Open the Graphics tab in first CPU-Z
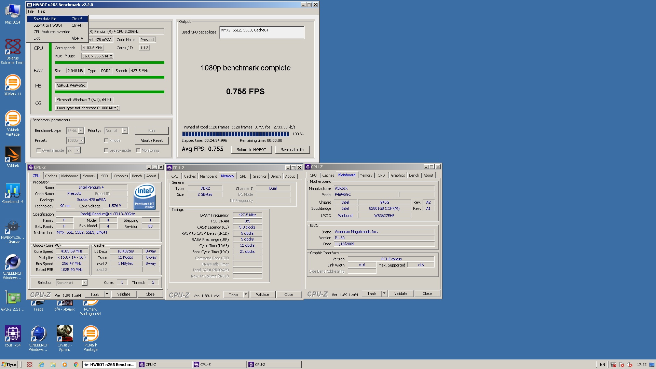Viewport: 656px width, 369px height. 121,176
